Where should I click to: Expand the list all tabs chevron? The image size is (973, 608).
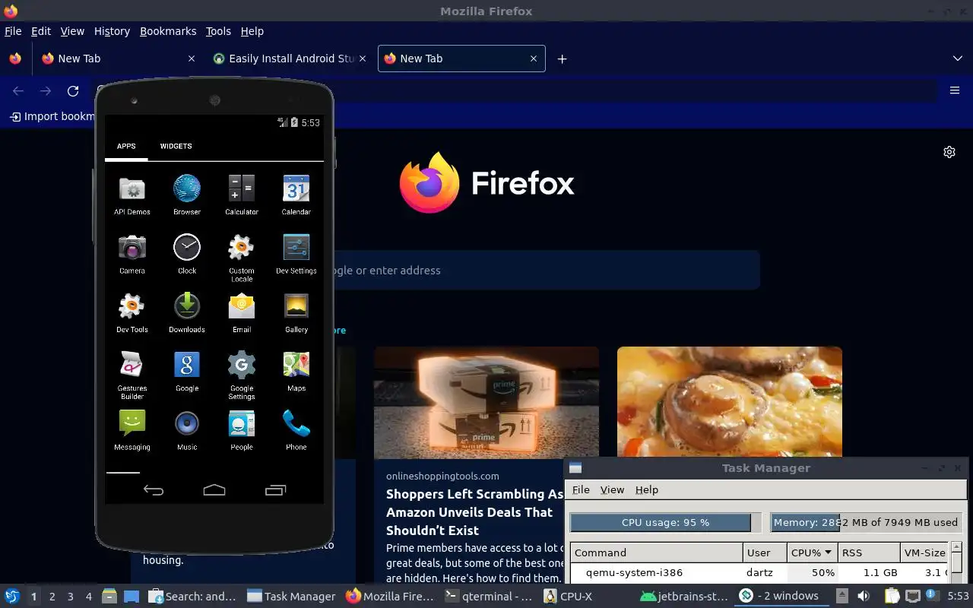[957, 59]
